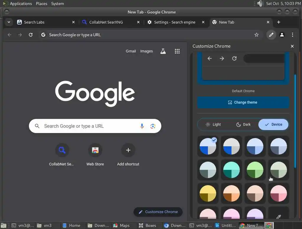Close the Search Labs tab

pyautogui.click(x=73, y=22)
